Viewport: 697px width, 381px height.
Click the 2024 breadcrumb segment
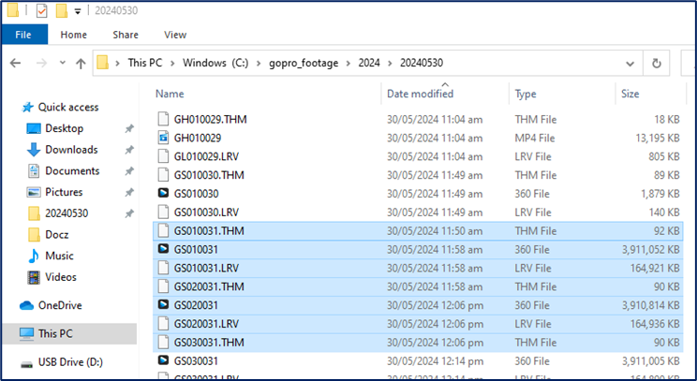369,63
